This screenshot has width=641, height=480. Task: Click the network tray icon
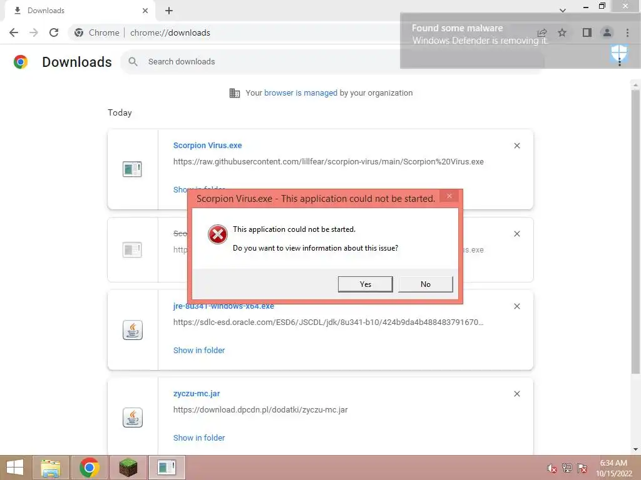[567, 468]
